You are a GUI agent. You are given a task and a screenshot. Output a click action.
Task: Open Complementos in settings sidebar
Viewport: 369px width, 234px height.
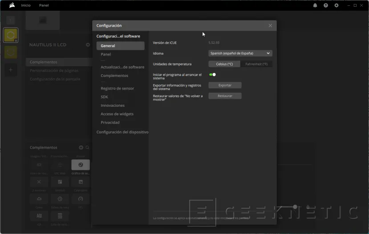pos(114,76)
